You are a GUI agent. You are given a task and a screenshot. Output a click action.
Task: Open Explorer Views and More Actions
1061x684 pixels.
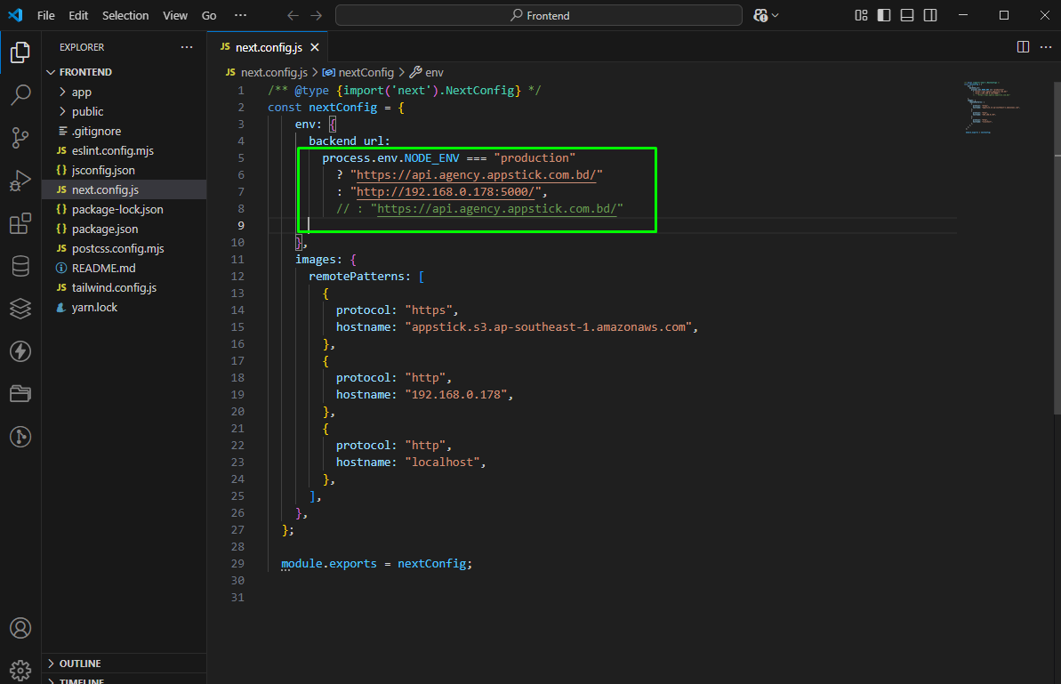pos(187,46)
